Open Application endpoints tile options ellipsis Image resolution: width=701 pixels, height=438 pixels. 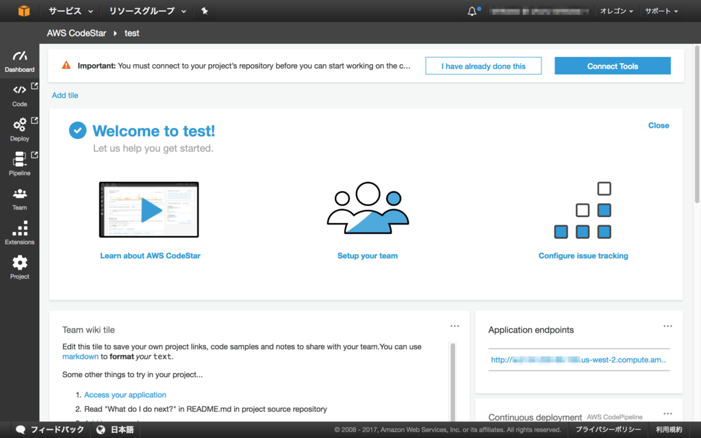coord(667,326)
